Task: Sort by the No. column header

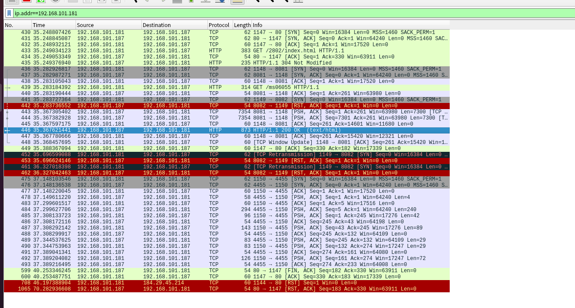Action: [x=17, y=25]
